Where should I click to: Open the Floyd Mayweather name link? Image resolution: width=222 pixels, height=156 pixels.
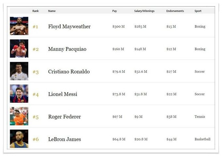[x=69, y=27]
